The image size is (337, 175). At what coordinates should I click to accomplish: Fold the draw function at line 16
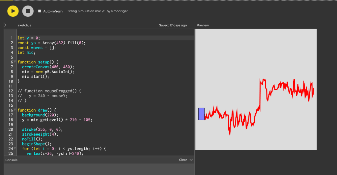click(x=15, y=110)
